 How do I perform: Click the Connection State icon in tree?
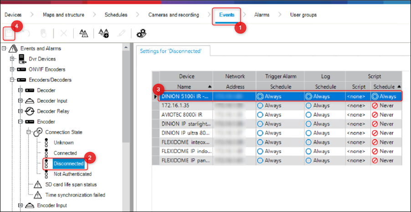click(x=38, y=132)
